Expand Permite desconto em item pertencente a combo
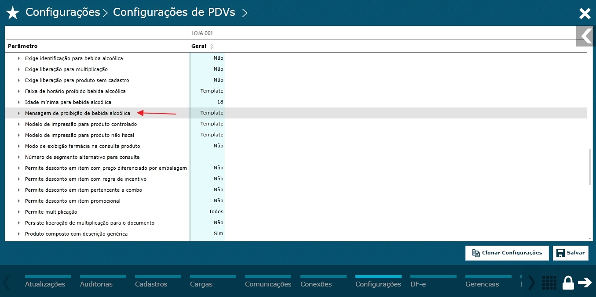Image resolution: width=596 pixels, height=297 pixels. pyautogui.click(x=19, y=190)
